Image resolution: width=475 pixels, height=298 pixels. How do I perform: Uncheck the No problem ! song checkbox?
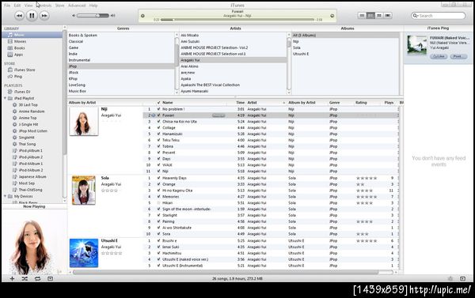[158, 109]
